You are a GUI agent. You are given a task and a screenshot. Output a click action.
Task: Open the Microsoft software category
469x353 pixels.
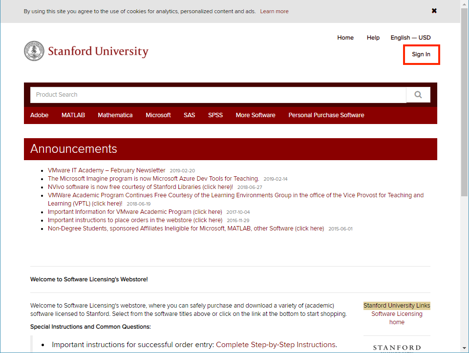pyautogui.click(x=158, y=115)
